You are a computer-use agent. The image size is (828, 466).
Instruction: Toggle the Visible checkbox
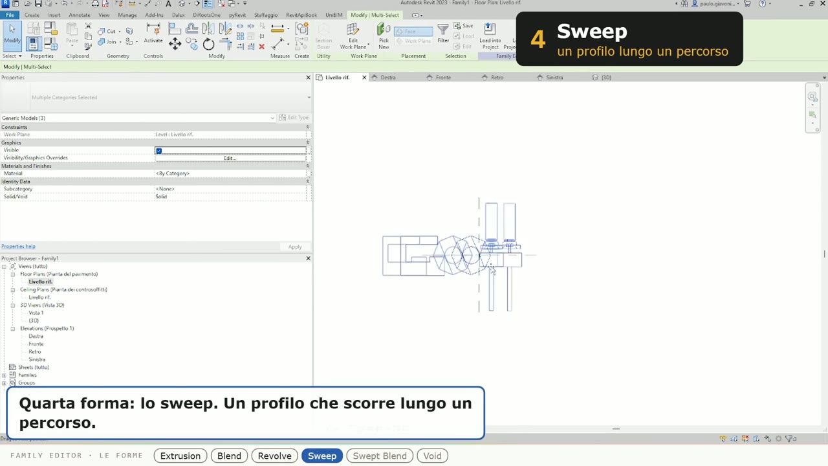(158, 151)
